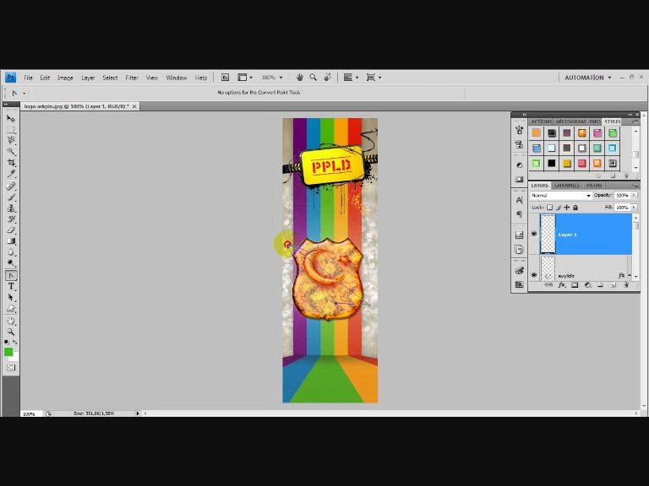Image resolution: width=649 pixels, height=486 pixels.
Task: Select the Dodge tool
Action: [x=11, y=263]
